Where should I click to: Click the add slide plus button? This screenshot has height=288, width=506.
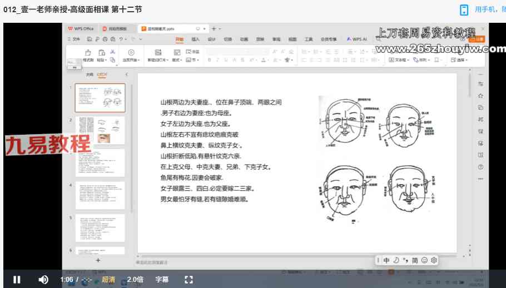click(98, 260)
